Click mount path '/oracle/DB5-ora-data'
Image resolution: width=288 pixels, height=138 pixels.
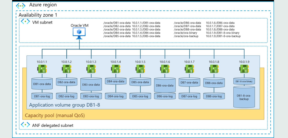(117, 36)
